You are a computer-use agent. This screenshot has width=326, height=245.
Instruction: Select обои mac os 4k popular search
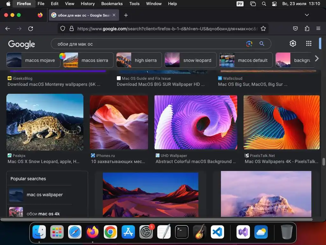(39, 212)
